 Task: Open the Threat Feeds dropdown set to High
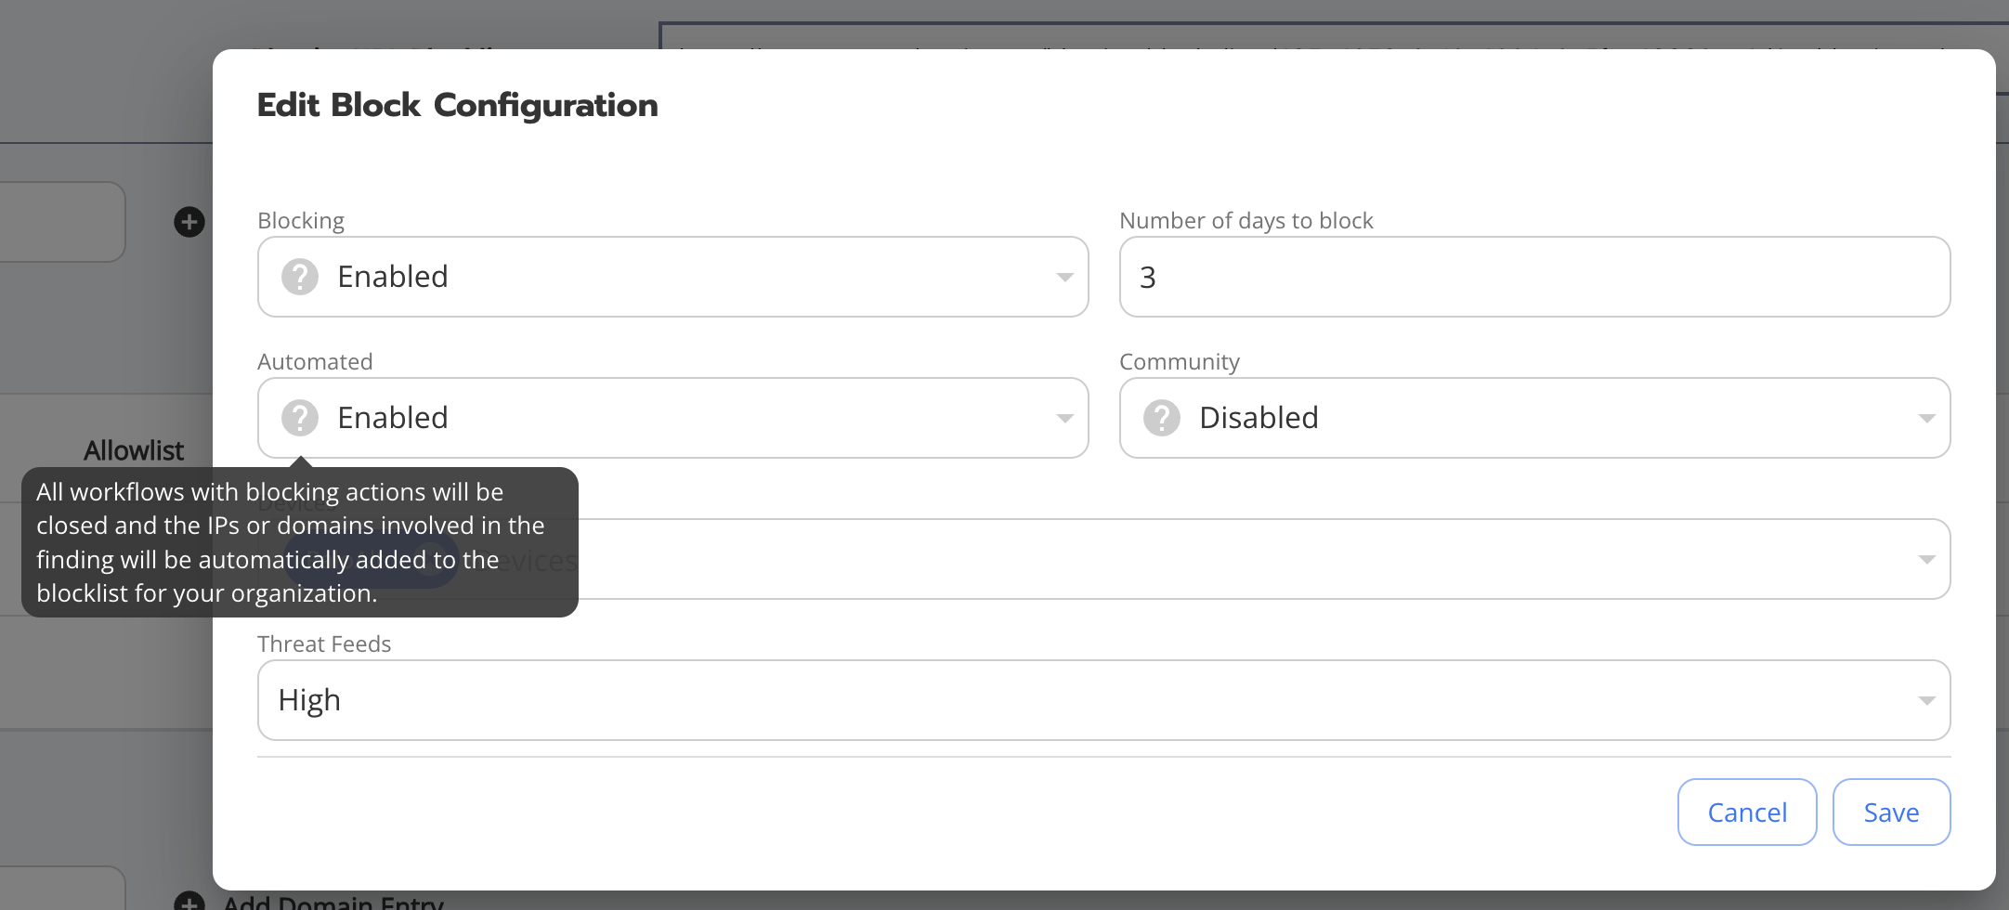pyautogui.click(x=1103, y=700)
